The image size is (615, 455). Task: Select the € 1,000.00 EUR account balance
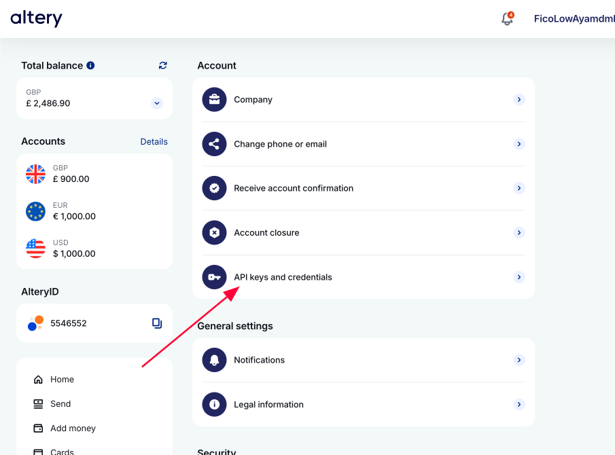74,217
